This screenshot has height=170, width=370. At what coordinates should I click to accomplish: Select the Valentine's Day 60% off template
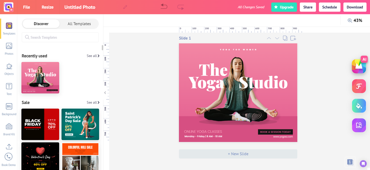40,156
